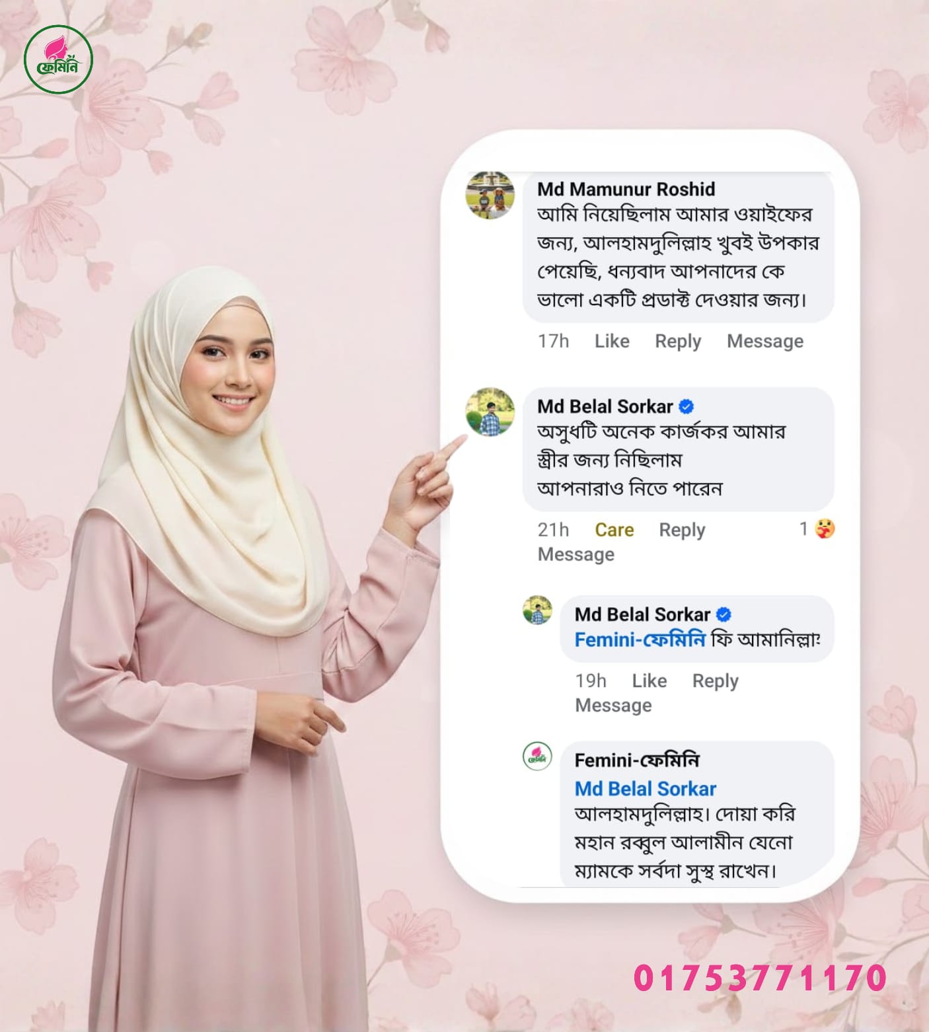Click verified badge beside first Md Belal Sorkar
This screenshot has height=1032, width=929.
(x=687, y=406)
